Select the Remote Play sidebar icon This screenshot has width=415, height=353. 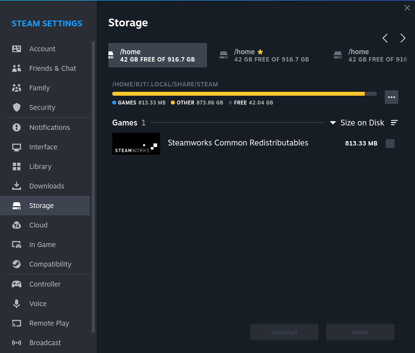coord(17,323)
